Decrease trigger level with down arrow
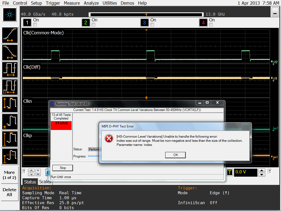The image size is (281, 211). [262, 175]
